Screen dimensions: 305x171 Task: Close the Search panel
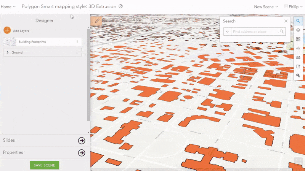[286, 21]
